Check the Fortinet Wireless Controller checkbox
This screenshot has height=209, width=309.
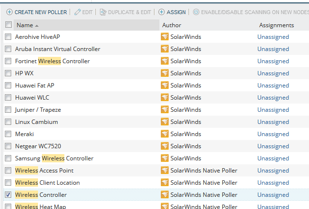click(x=8, y=61)
